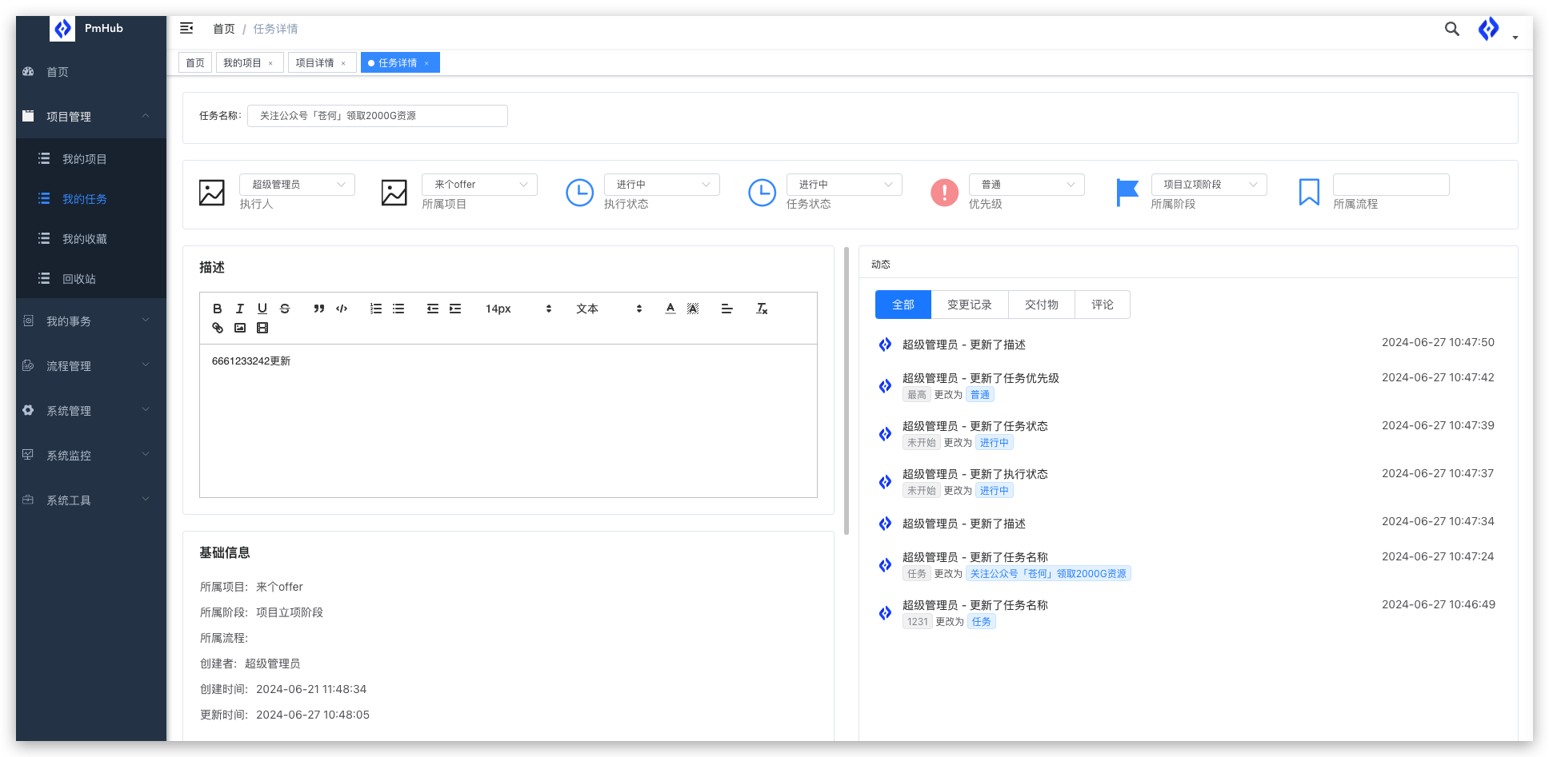Click the 任务名称 input field

(x=377, y=116)
